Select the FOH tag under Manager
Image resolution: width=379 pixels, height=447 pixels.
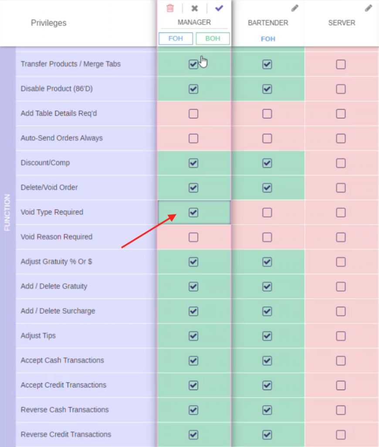pos(176,38)
